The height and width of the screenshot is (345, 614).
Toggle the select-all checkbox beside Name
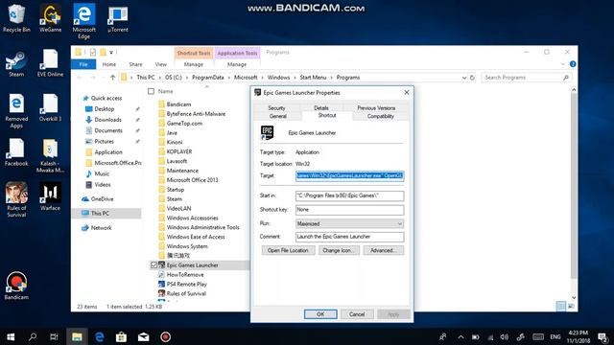152,91
